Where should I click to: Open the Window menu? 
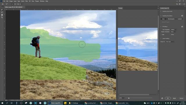point(42,1)
